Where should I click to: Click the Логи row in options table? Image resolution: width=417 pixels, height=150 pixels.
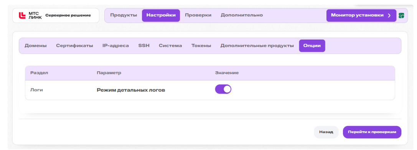tap(210, 90)
